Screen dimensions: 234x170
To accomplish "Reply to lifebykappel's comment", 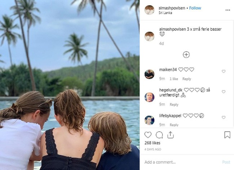I will point(174,125).
